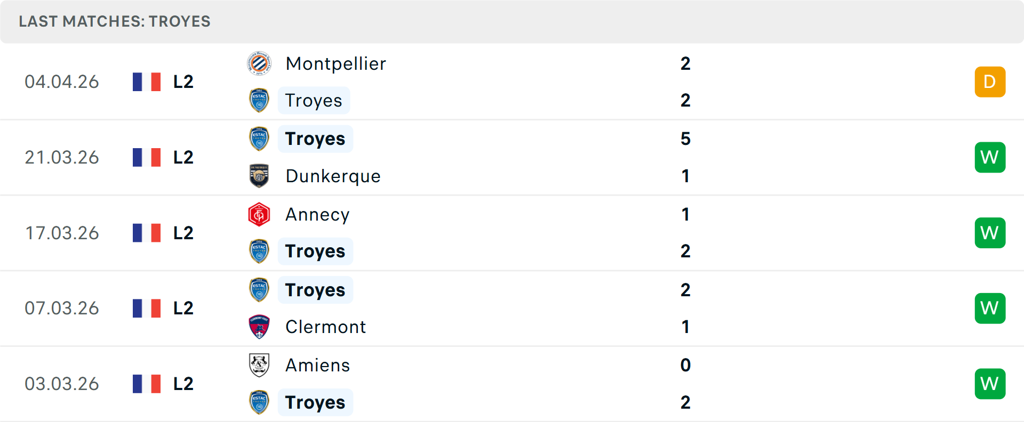The image size is (1024, 422).
Task: Click Troyes crest in the Montpellier match
Action: click(x=259, y=100)
